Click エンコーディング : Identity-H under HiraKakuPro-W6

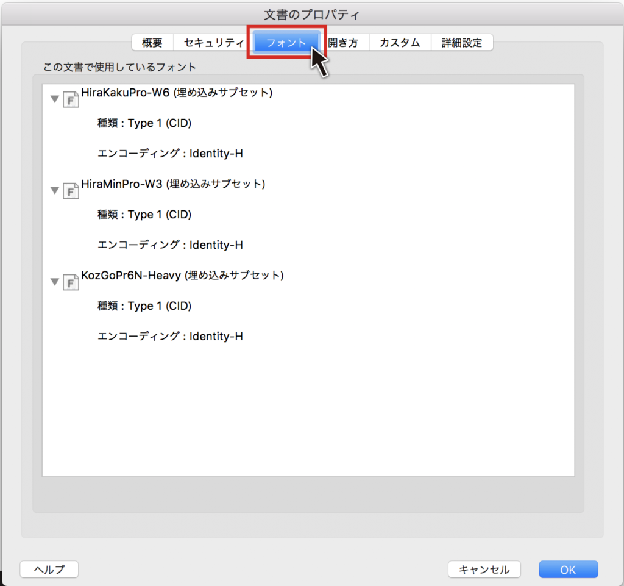171,153
